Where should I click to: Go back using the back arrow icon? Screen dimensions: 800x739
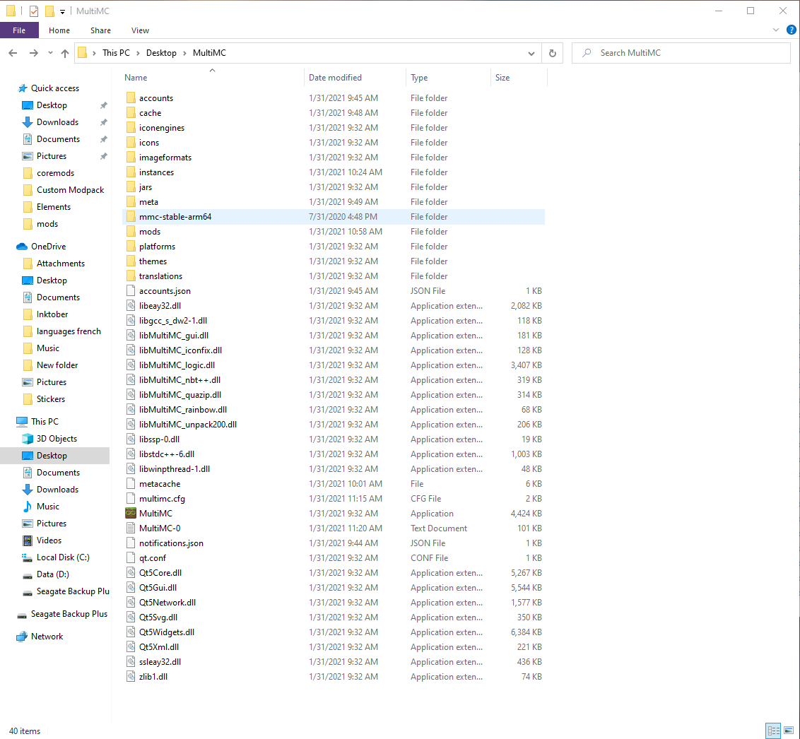13,52
